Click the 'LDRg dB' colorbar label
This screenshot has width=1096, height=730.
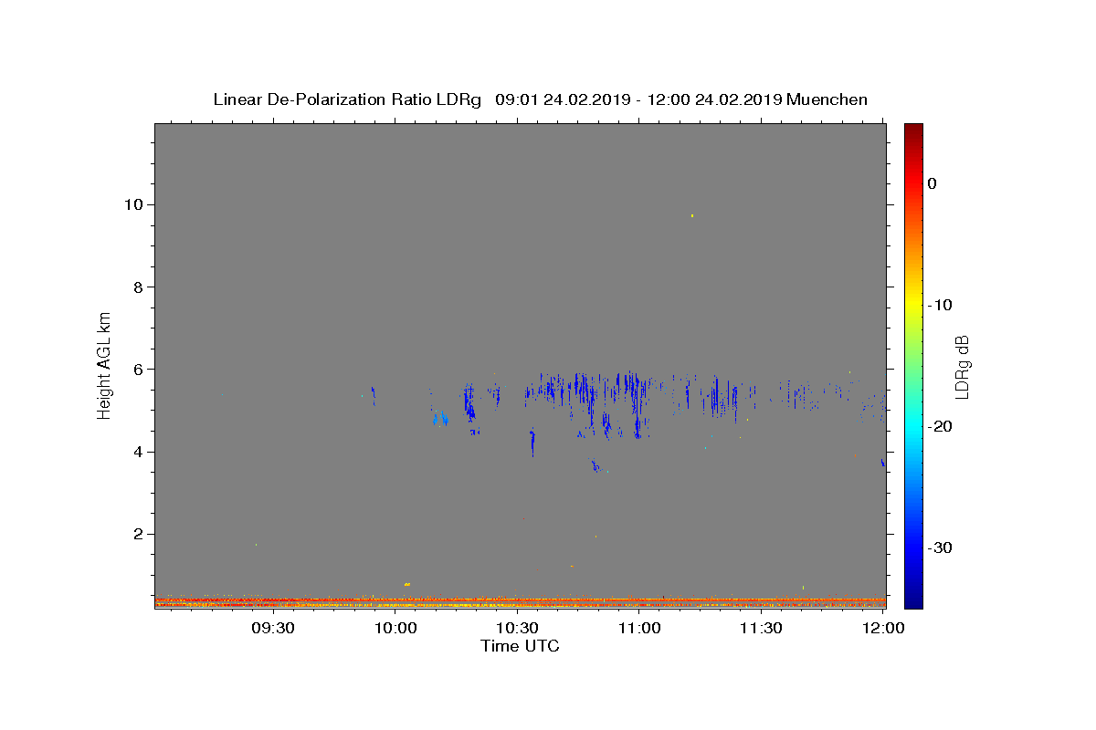pos(962,367)
